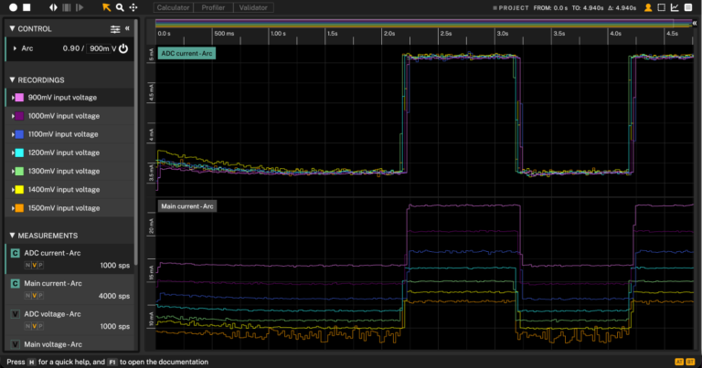Screen dimensions: 702x368
Task: Click the purple 1000mV color swatch
Action: pyautogui.click(x=20, y=116)
